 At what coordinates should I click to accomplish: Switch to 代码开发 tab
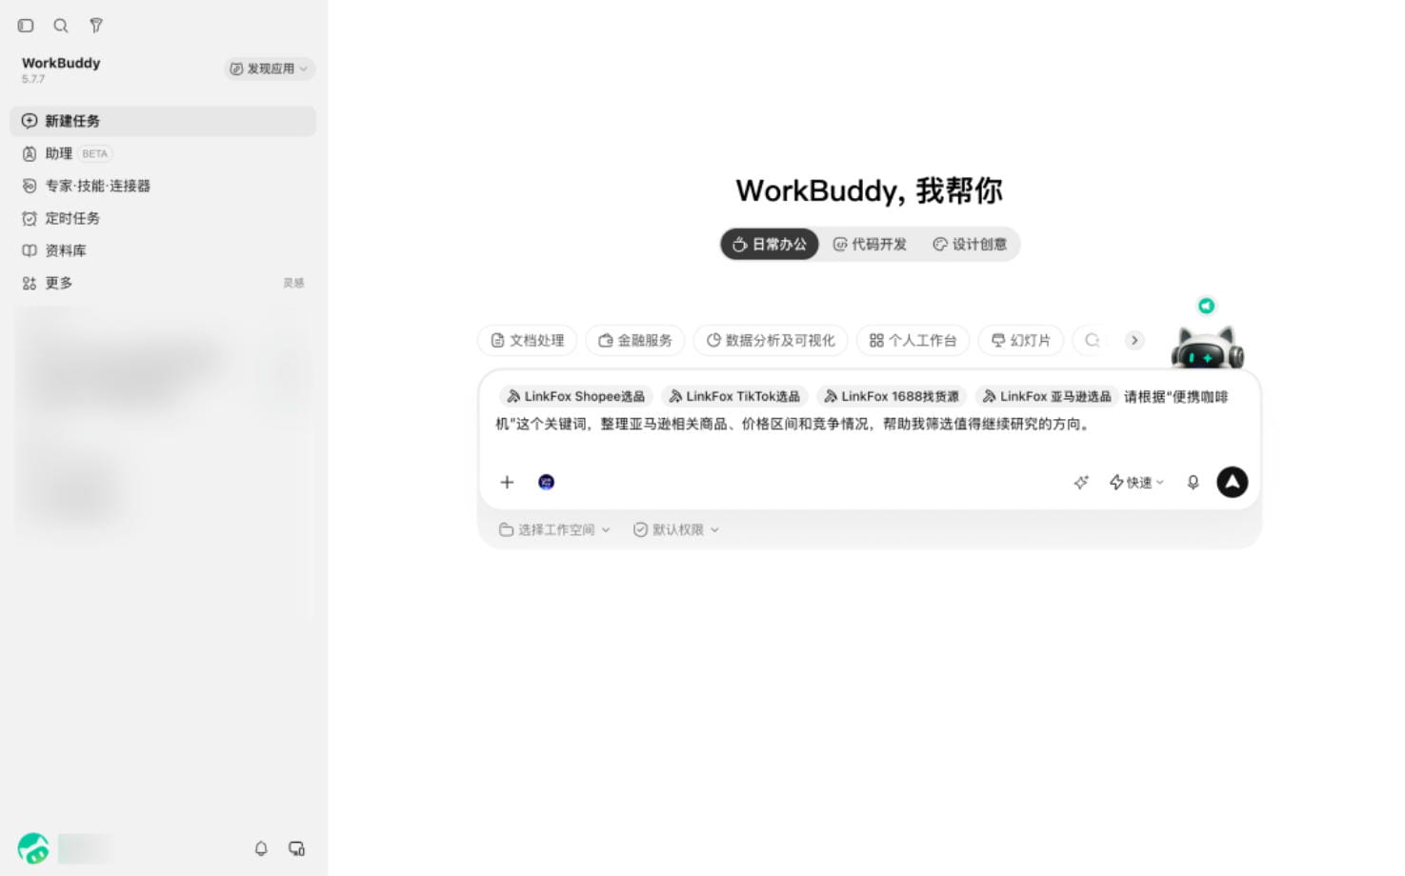[870, 245]
